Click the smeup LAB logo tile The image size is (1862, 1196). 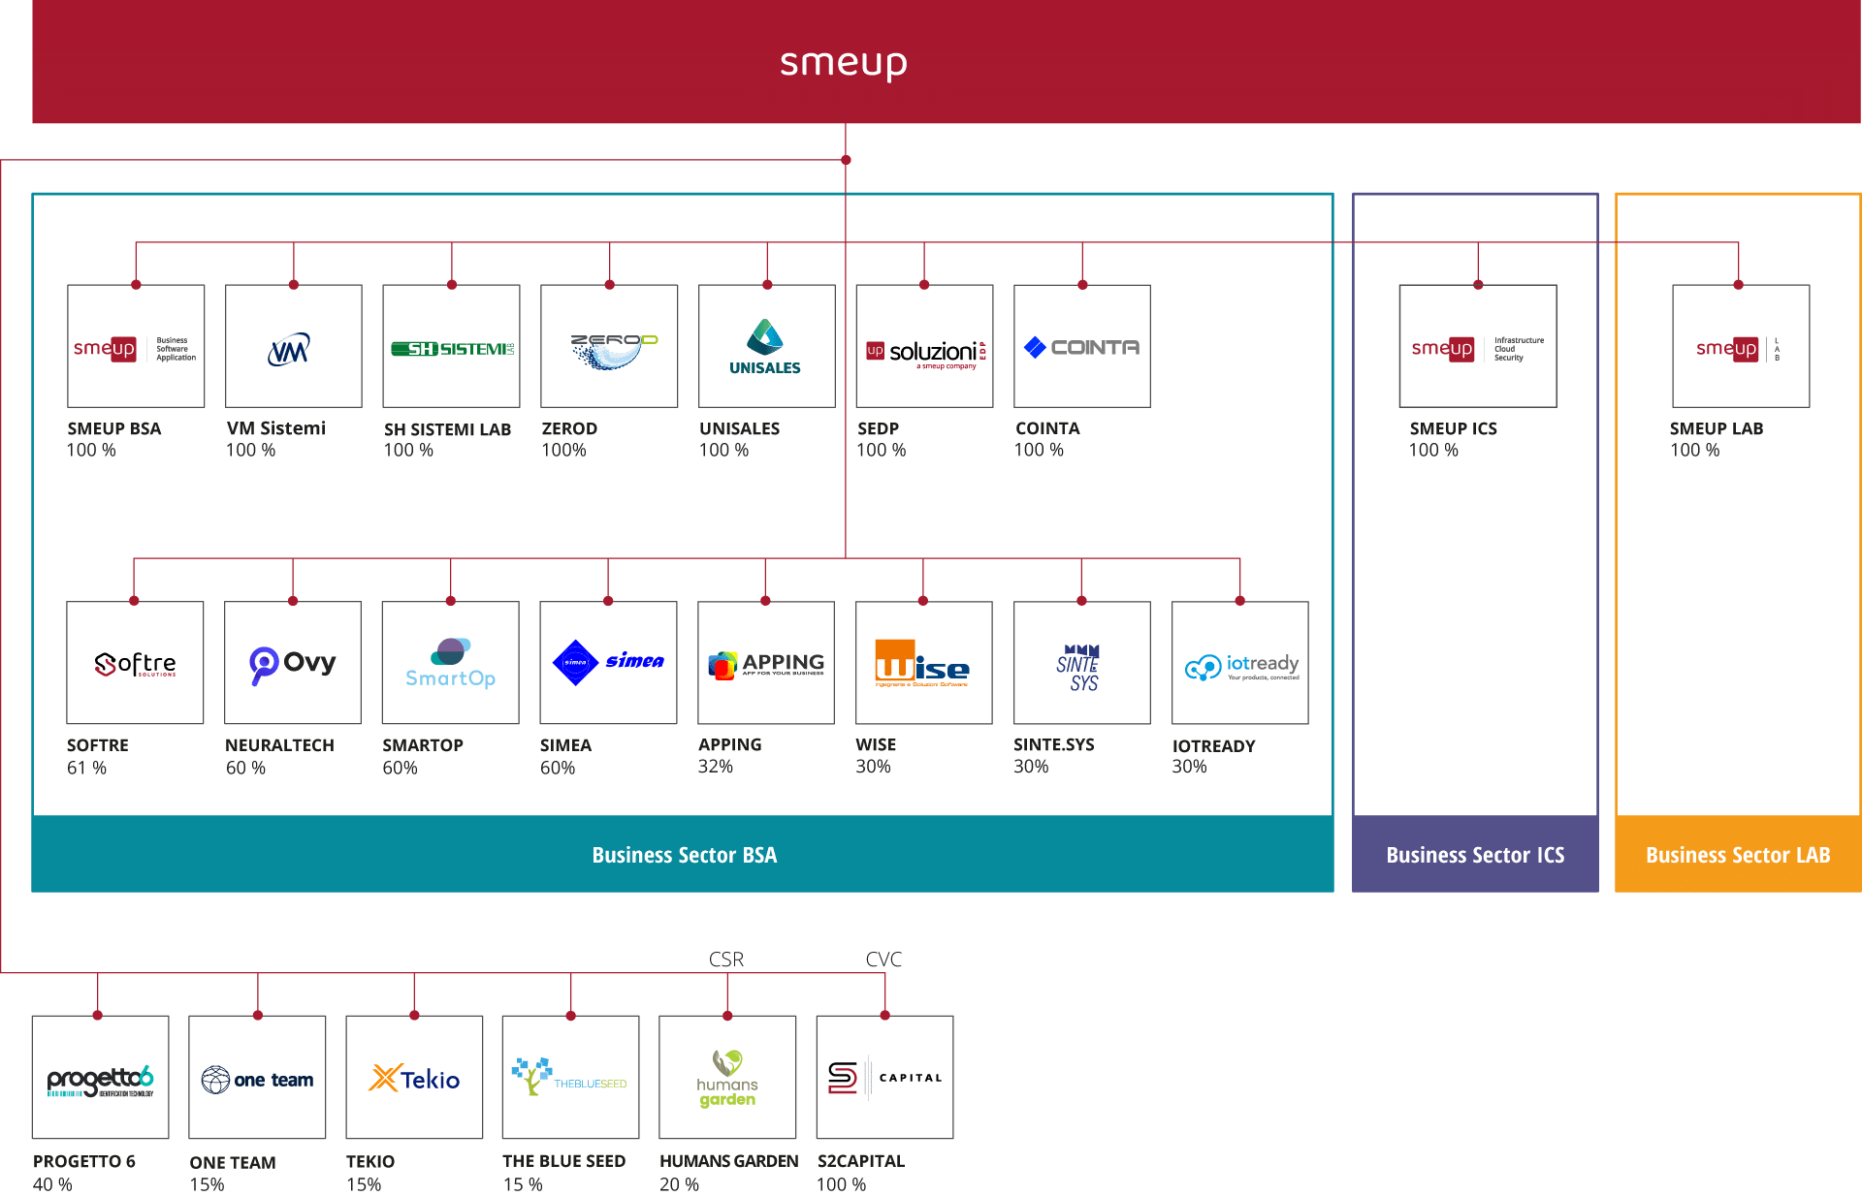point(1741,346)
